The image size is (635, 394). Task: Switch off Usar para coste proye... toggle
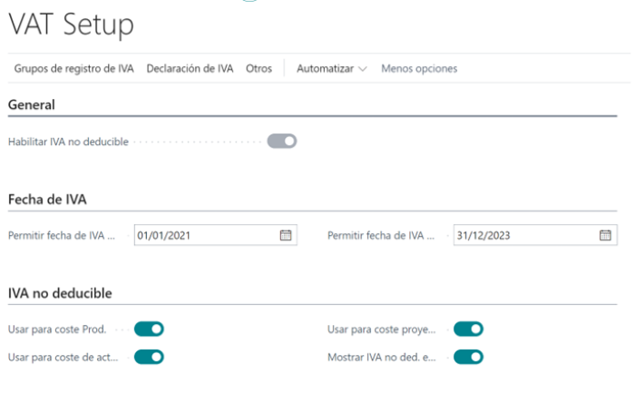pos(468,329)
